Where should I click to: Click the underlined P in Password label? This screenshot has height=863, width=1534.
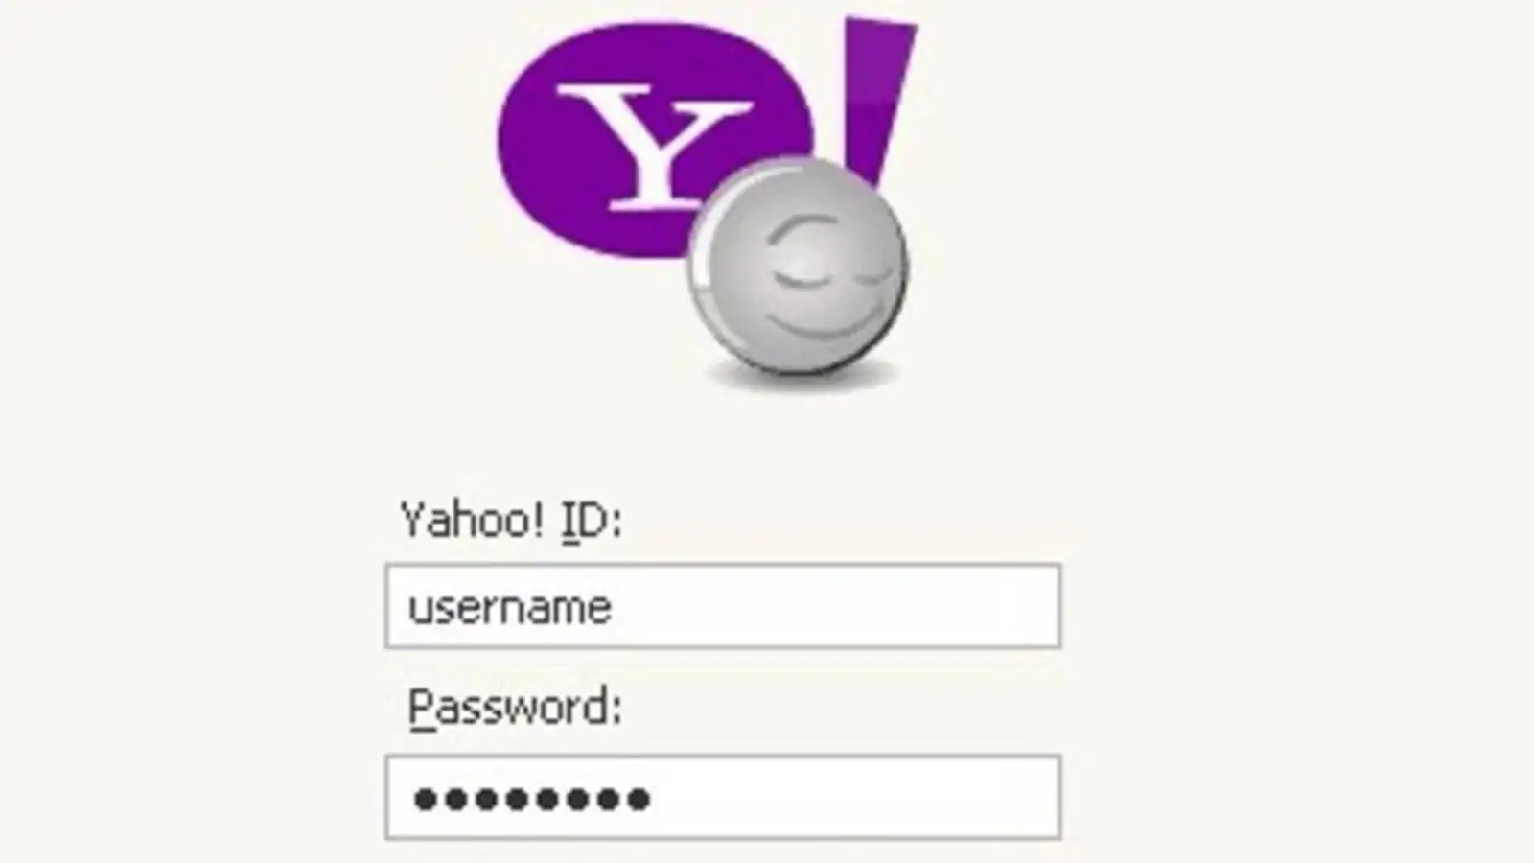[x=420, y=708]
